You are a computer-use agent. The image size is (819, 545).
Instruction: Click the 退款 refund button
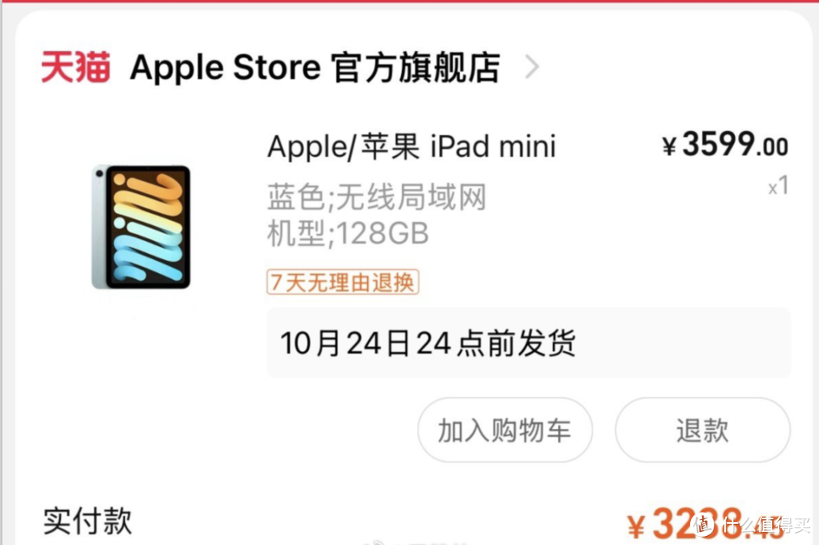(702, 430)
